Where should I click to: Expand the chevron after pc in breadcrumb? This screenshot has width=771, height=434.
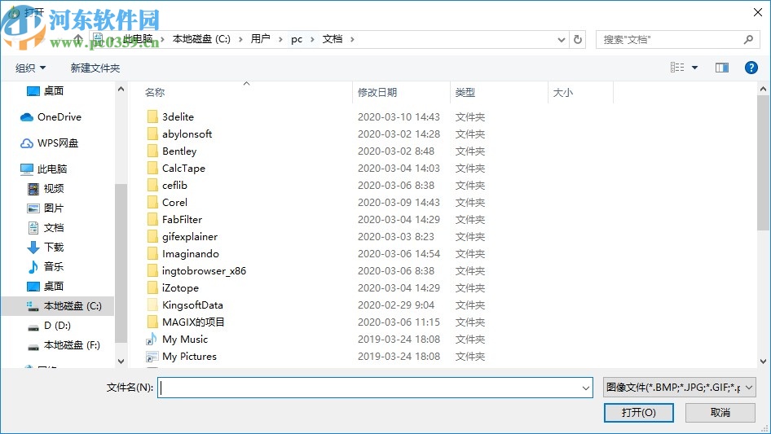(312, 39)
